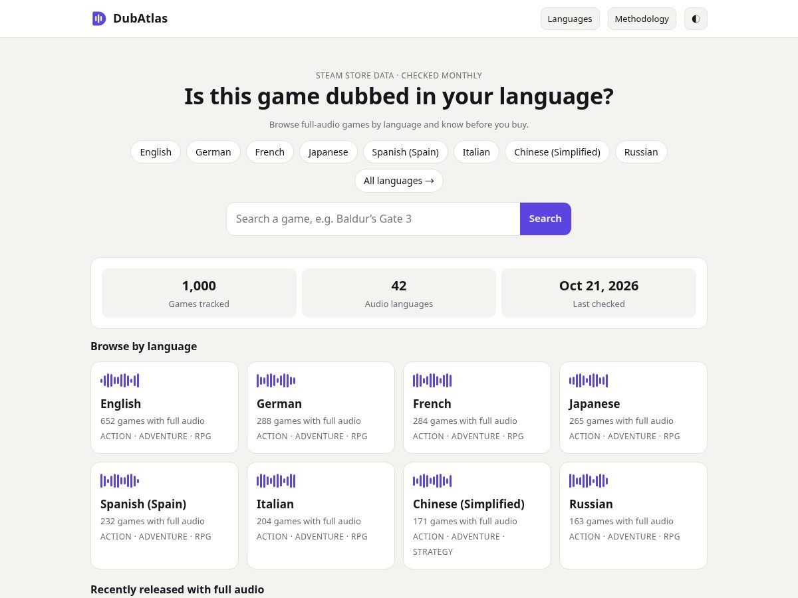798x598 pixels.
Task: Click '171 games with full audio' text
Action: click(x=465, y=522)
